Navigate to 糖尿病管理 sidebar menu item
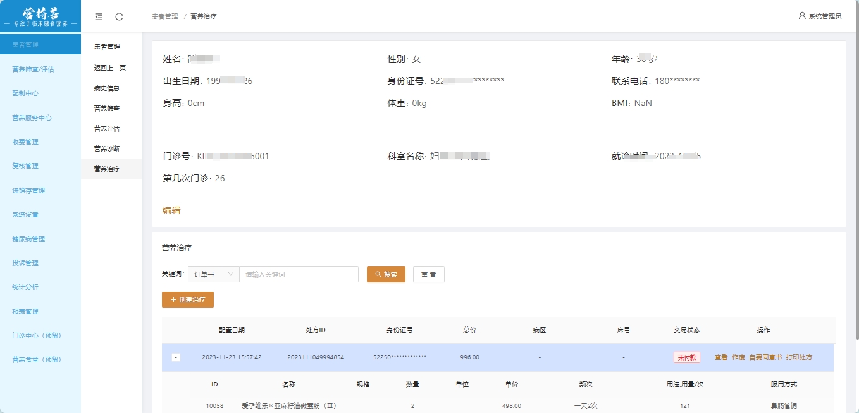 pos(28,239)
